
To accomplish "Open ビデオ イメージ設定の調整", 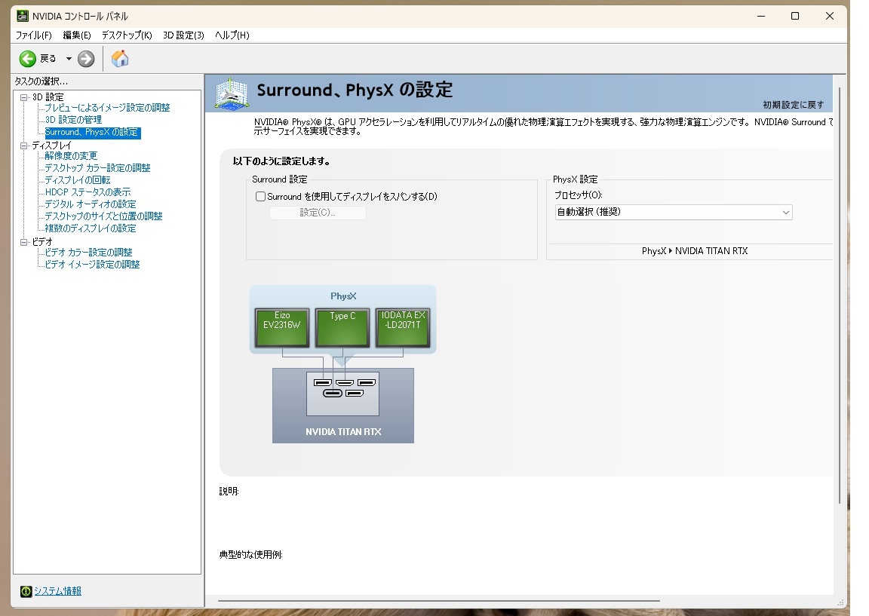I will point(92,264).
